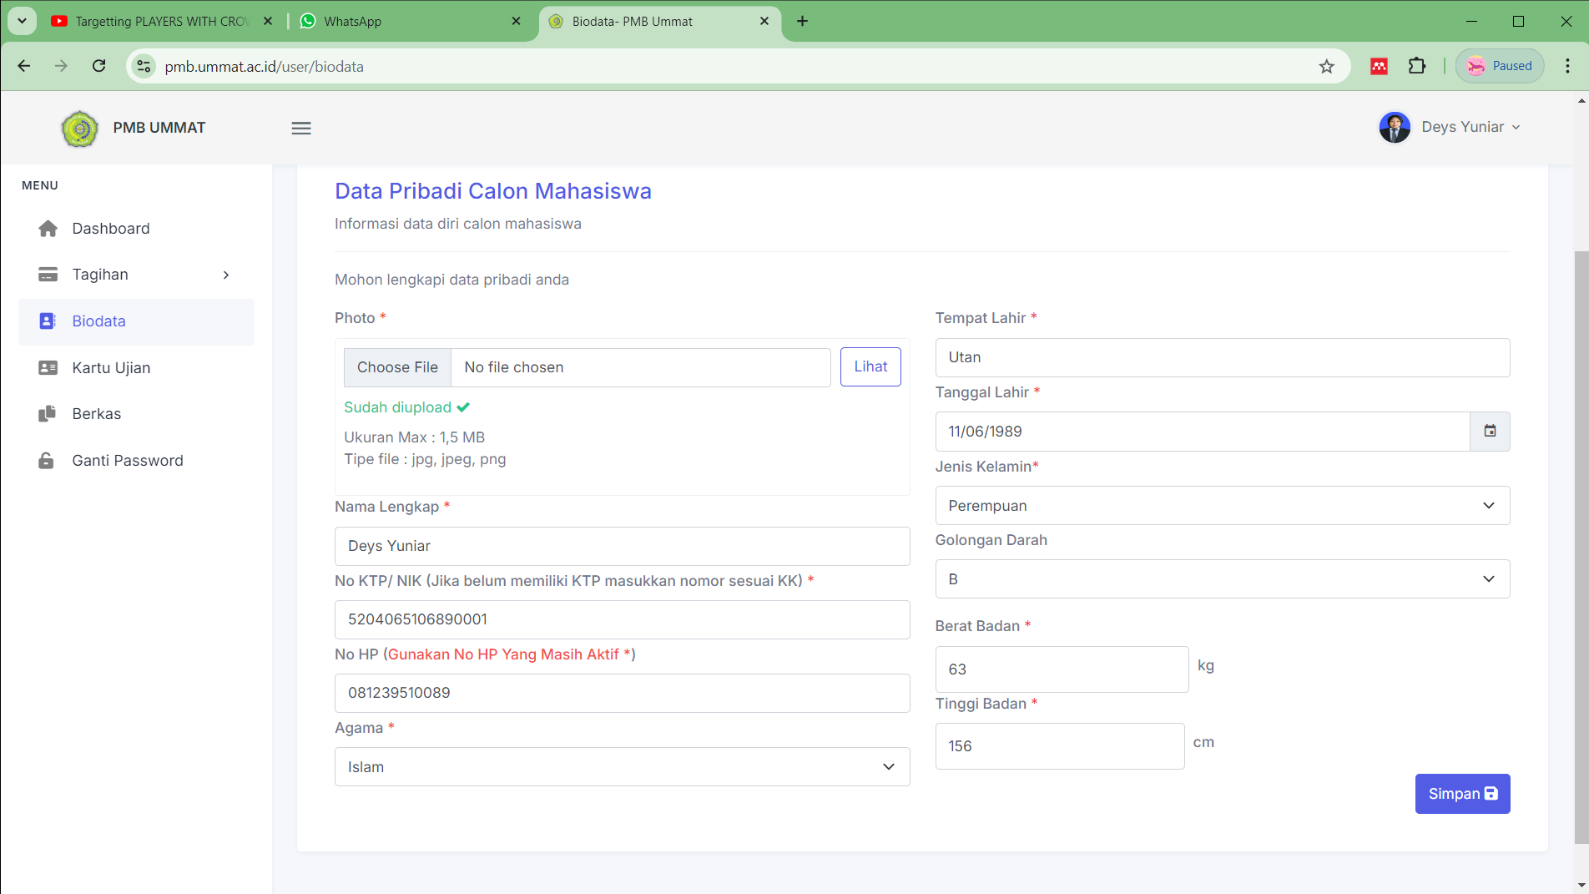1589x894 pixels.
Task: Go to Berkas menu item
Action: pyautogui.click(x=97, y=414)
